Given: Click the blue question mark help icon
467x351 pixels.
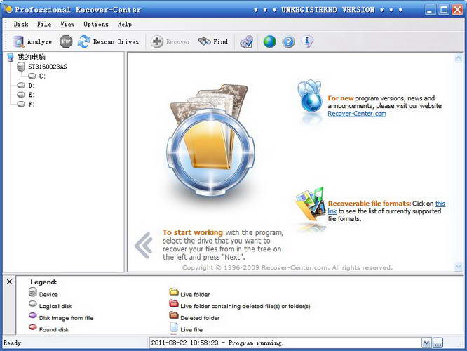Looking at the screenshot, I should coord(288,41).
